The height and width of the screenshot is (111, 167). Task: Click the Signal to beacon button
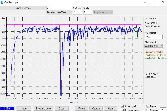[23, 8]
